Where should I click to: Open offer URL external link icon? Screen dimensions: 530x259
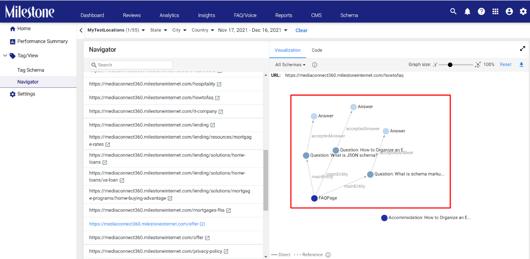pos(207,238)
